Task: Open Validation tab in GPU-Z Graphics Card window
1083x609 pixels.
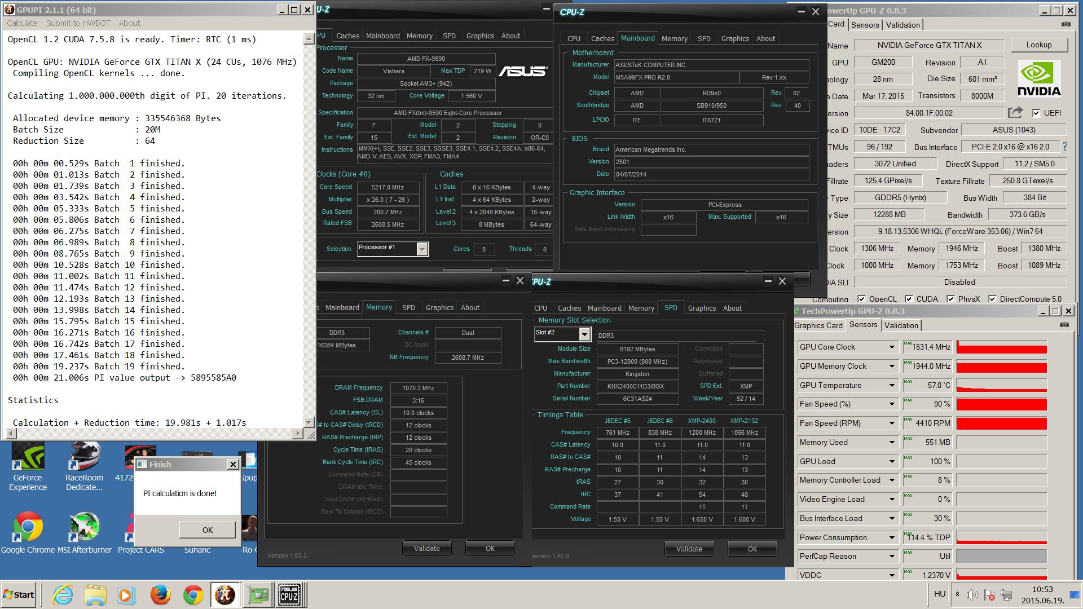Action: point(902,25)
